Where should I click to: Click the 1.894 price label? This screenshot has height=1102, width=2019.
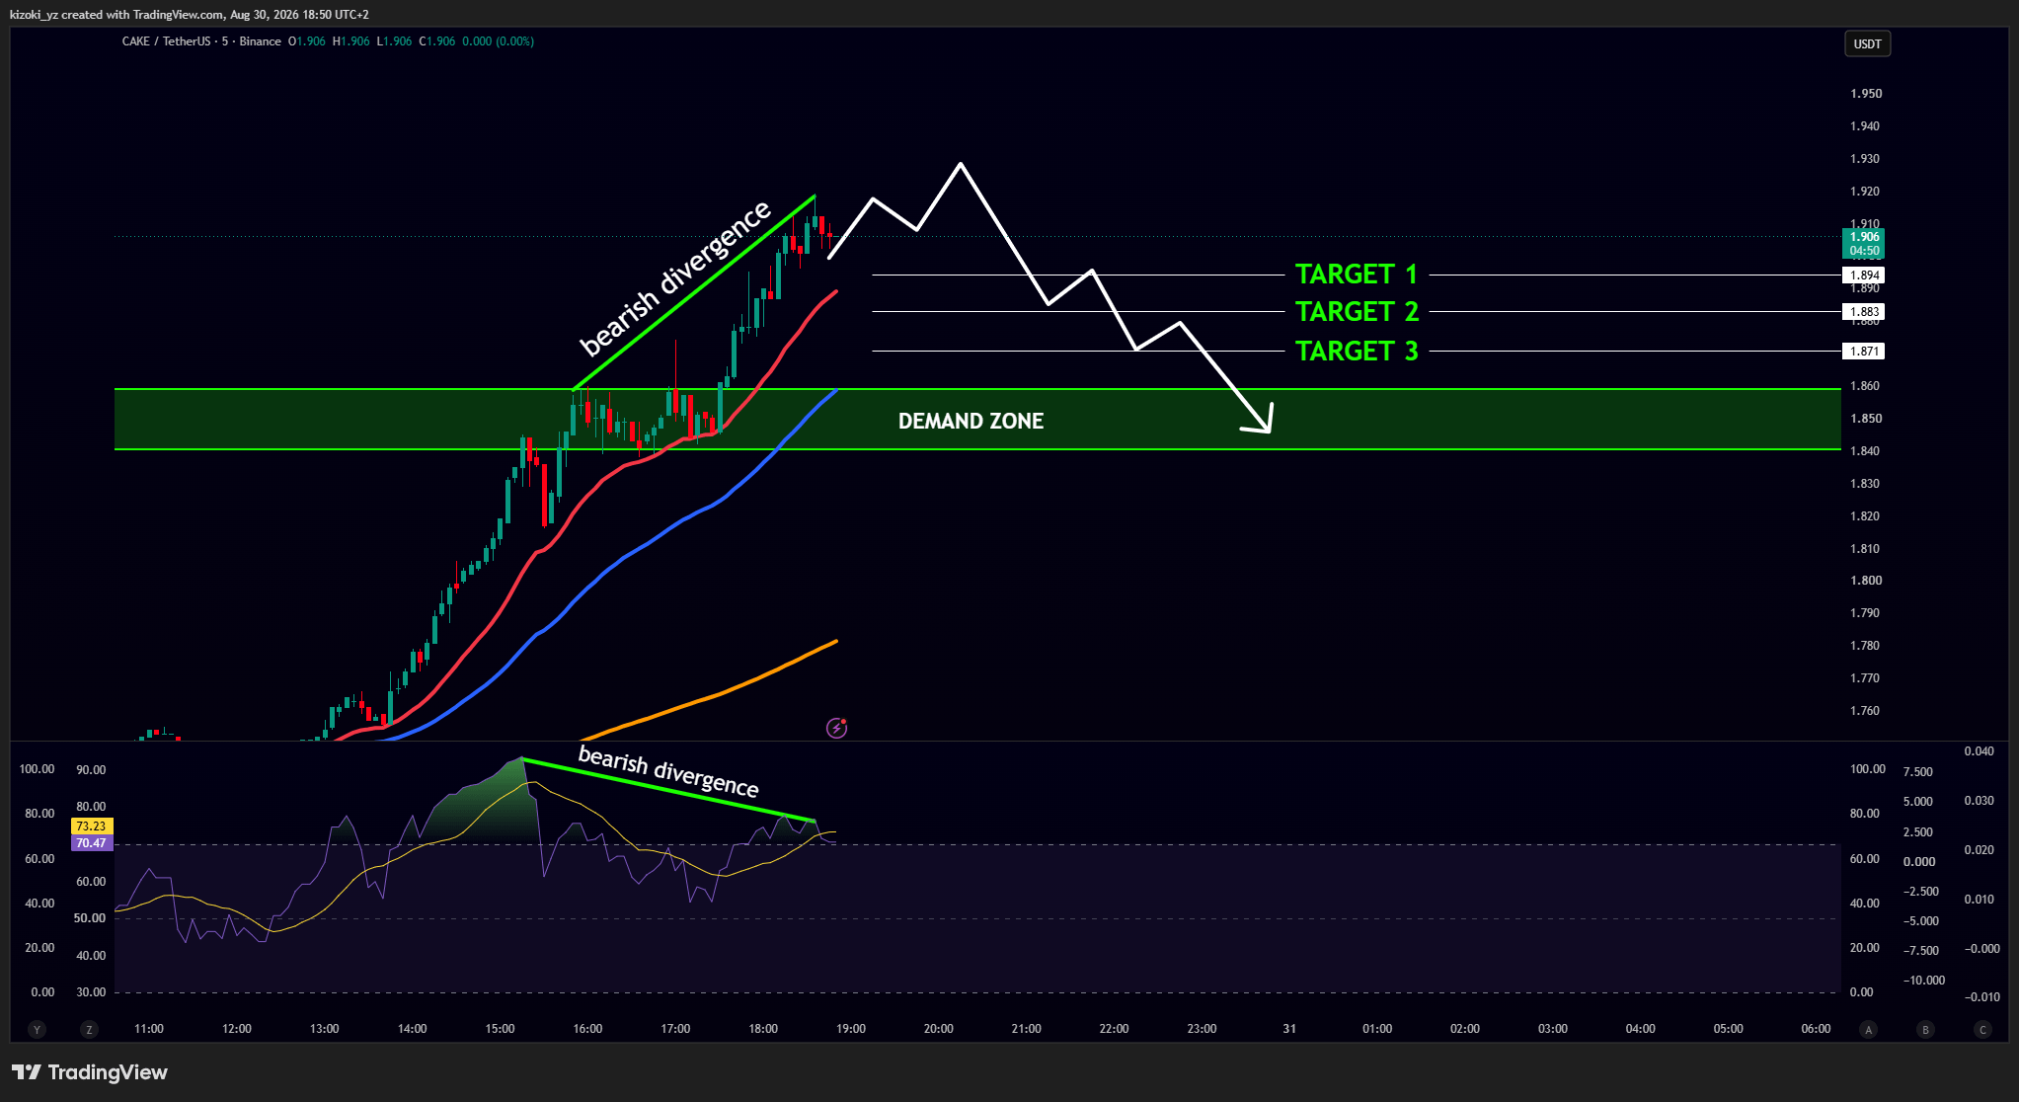1864,275
